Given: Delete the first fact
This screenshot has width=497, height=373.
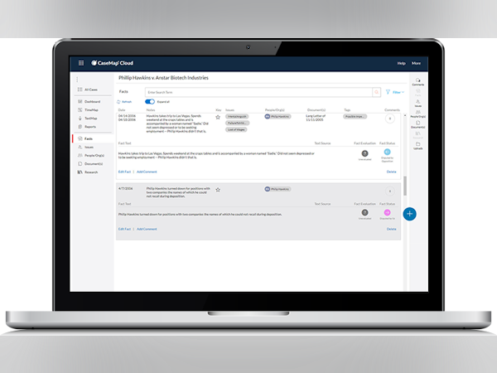Looking at the screenshot, I should pyautogui.click(x=392, y=172).
